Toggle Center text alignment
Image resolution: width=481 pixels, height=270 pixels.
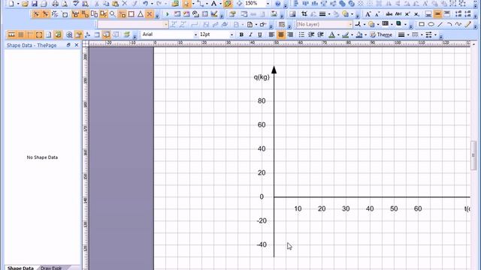(x=280, y=34)
